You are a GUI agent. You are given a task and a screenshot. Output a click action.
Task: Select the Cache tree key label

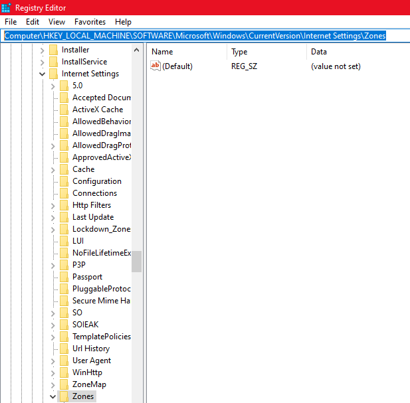(84, 169)
